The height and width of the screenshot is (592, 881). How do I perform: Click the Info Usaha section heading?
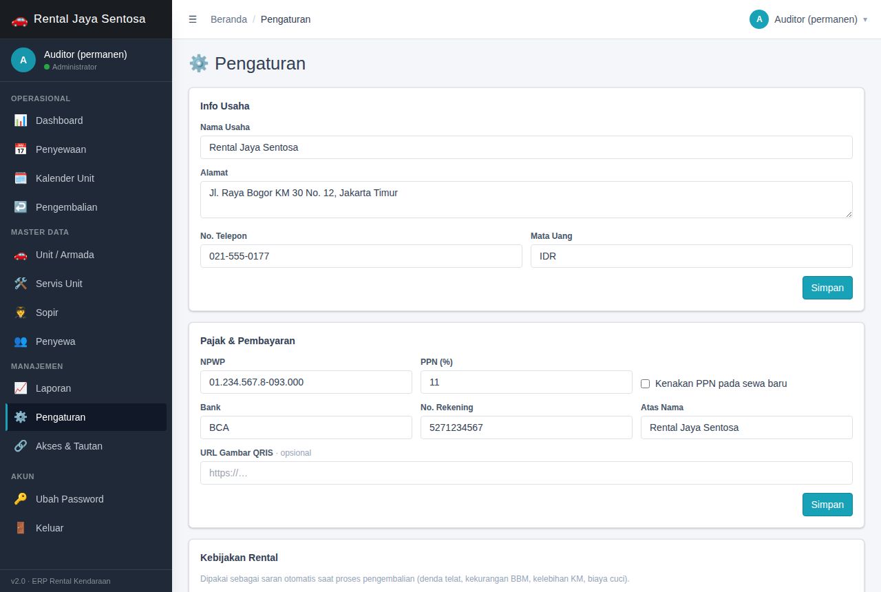(x=225, y=106)
